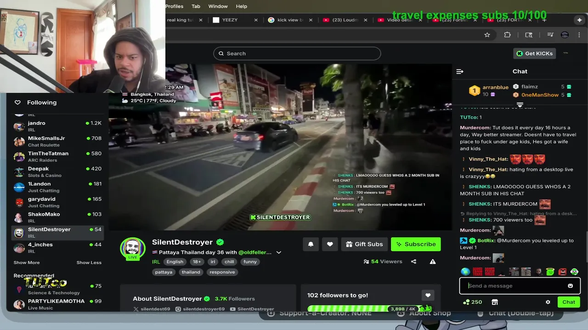Select the green halo emote

pyautogui.click(x=550, y=272)
